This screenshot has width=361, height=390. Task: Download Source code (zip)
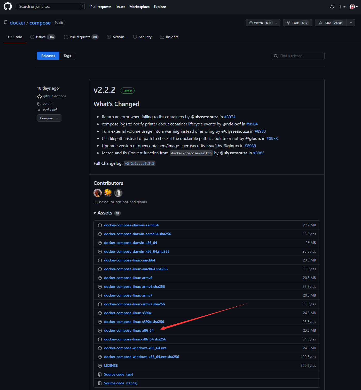pos(119,374)
